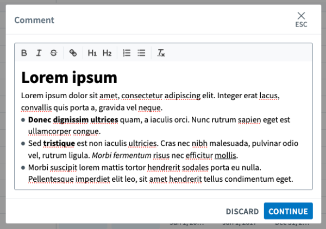Image resolution: width=326 pixels, height=229 pixels.
Task: Apply Heading 1 style with H1 button
Action: [x=92, y=53]
